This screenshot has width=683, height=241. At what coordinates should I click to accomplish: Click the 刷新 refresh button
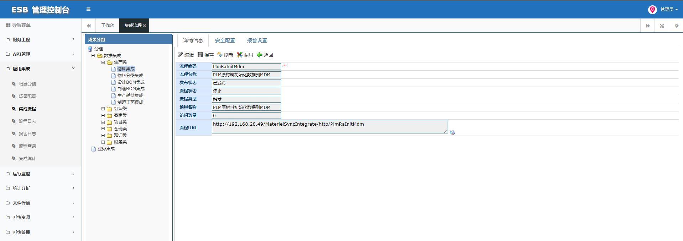pos(225,55)
